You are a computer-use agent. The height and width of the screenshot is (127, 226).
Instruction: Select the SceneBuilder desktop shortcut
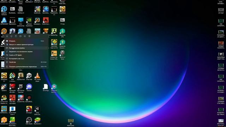click(x=4, y=121)
